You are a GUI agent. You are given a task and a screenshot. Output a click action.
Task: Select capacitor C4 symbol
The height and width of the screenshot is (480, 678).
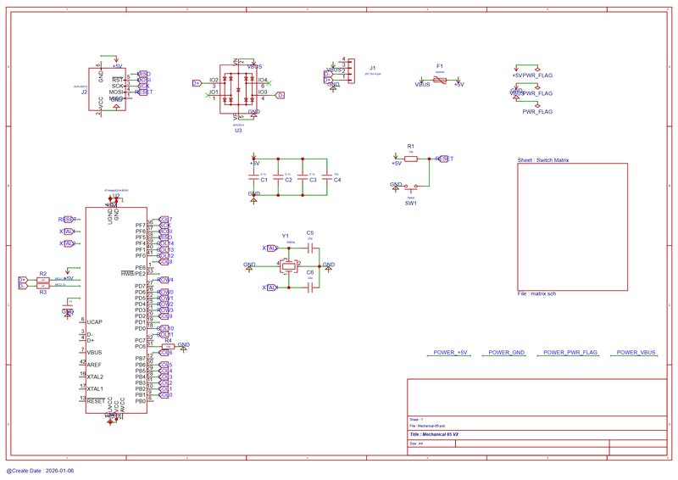tap(327, 177)
